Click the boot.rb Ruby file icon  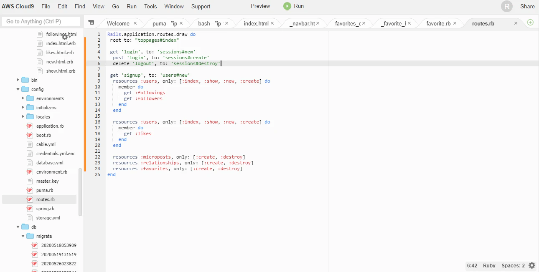coord(30,135)
